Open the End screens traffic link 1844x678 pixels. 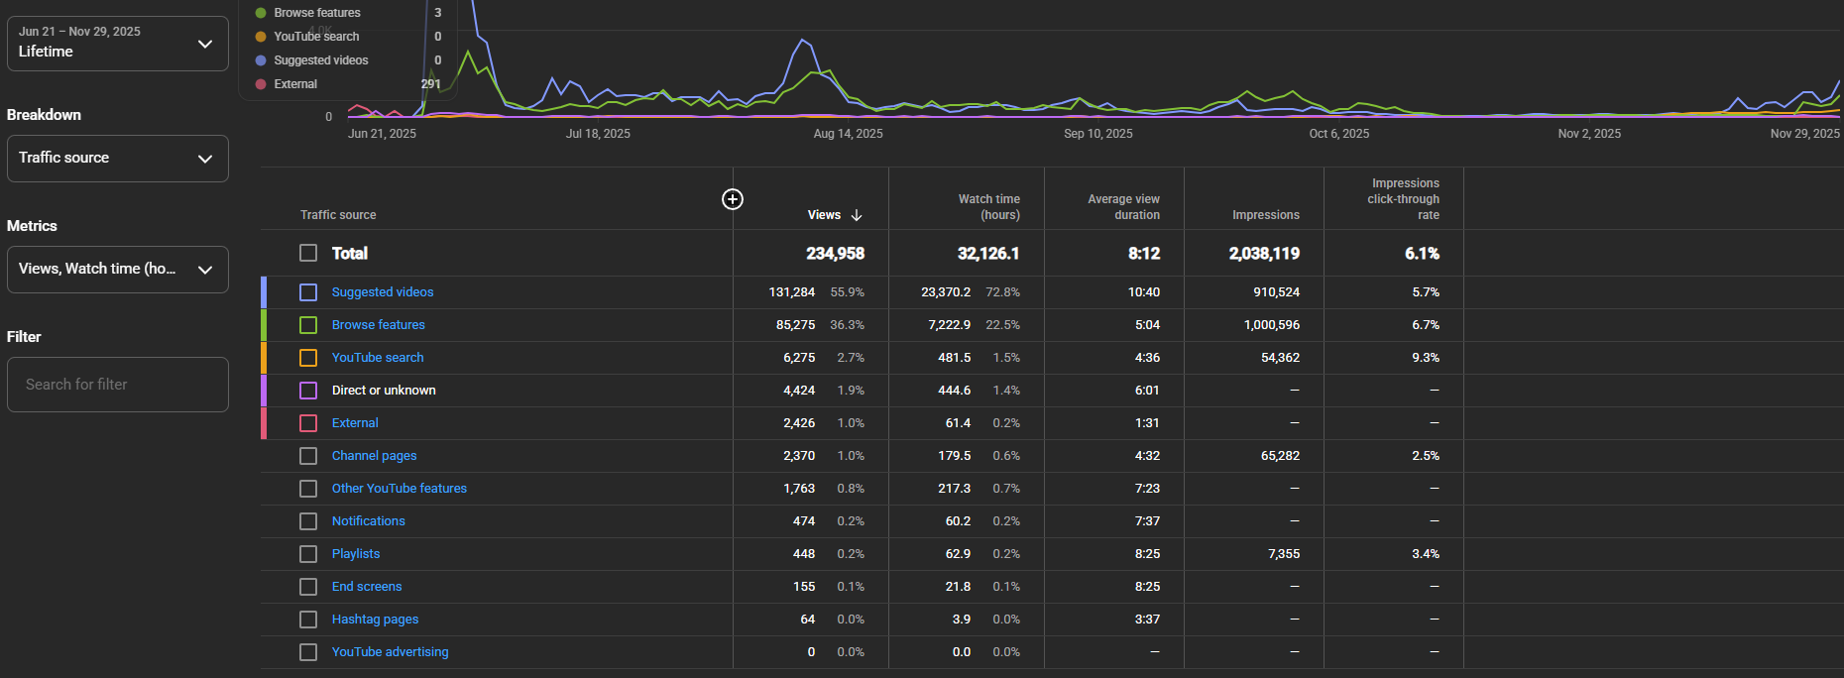click(367, 587)
